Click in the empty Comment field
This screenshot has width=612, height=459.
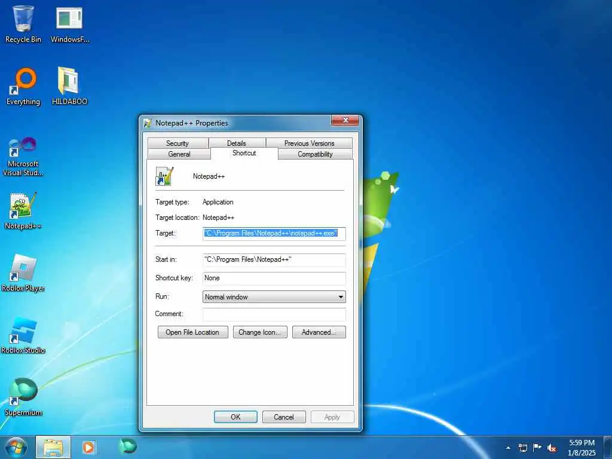[x=274, y=314]
